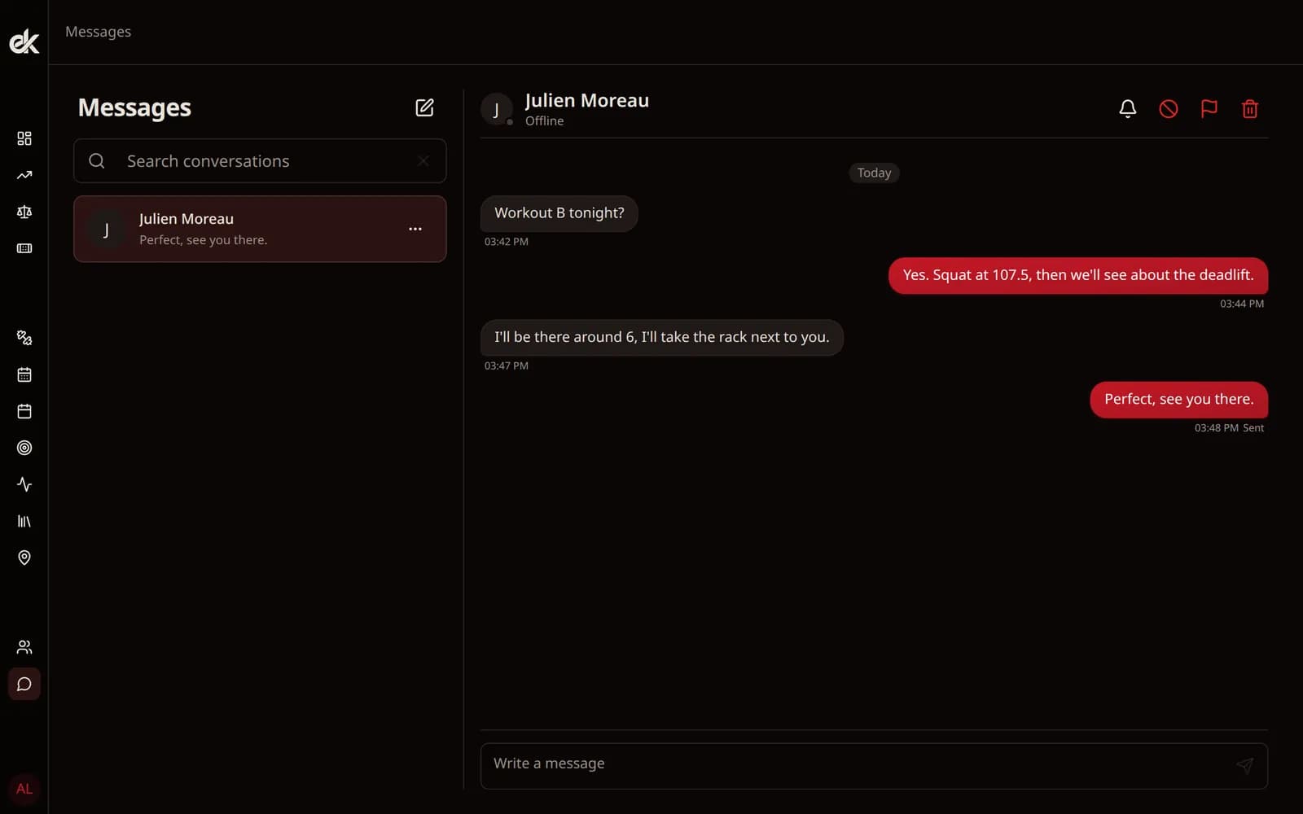Click the balance scale icon in sidebar
The image size is (1303, 814).
[24, 212]
